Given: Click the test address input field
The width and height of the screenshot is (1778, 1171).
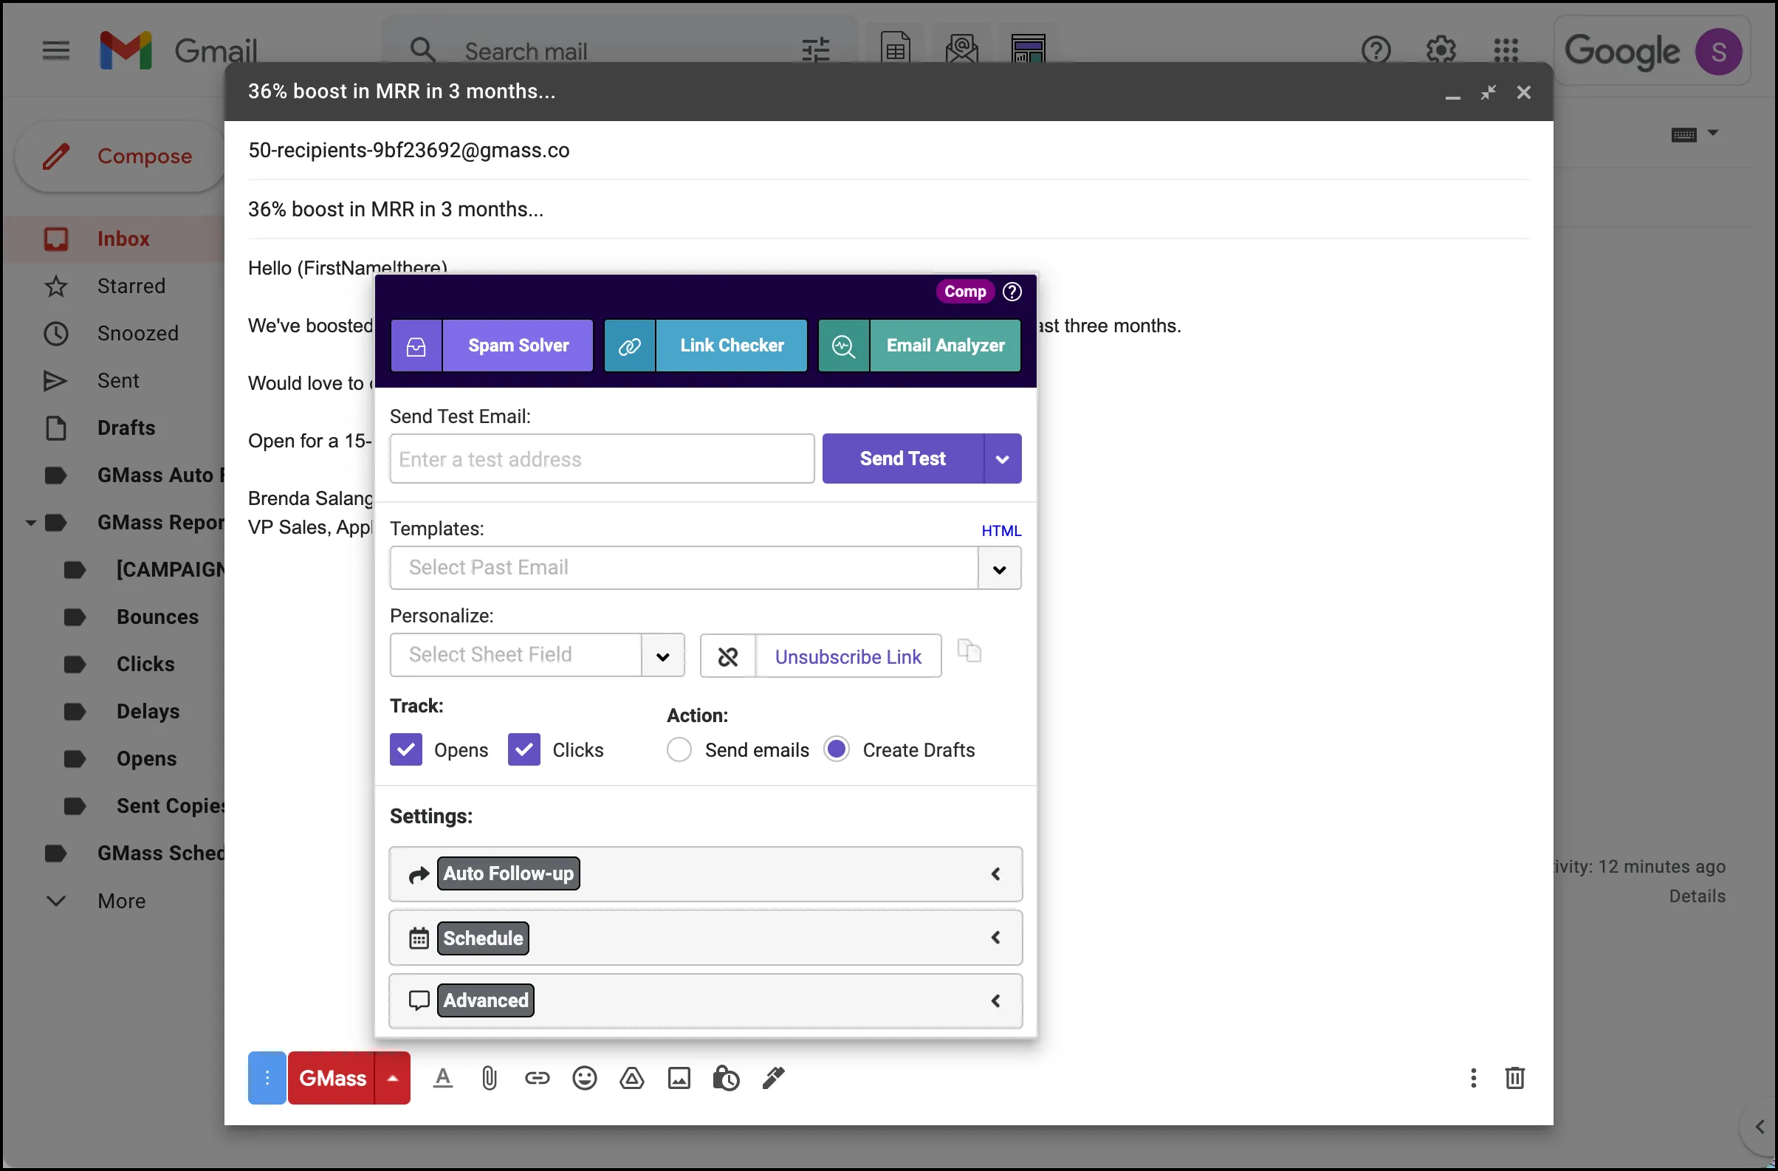Looking at the screenshot, I should tap(601, 459).
